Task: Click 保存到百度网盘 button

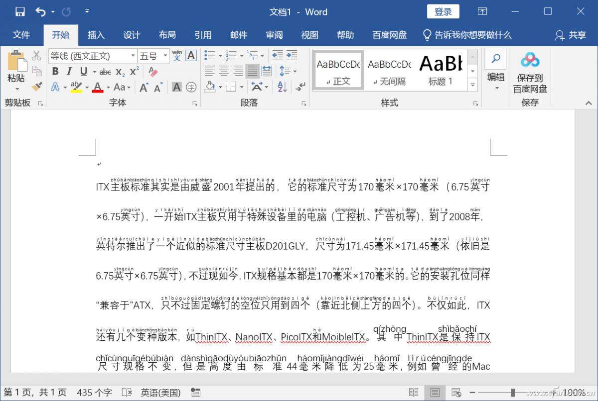Action: tap(530, 73)
